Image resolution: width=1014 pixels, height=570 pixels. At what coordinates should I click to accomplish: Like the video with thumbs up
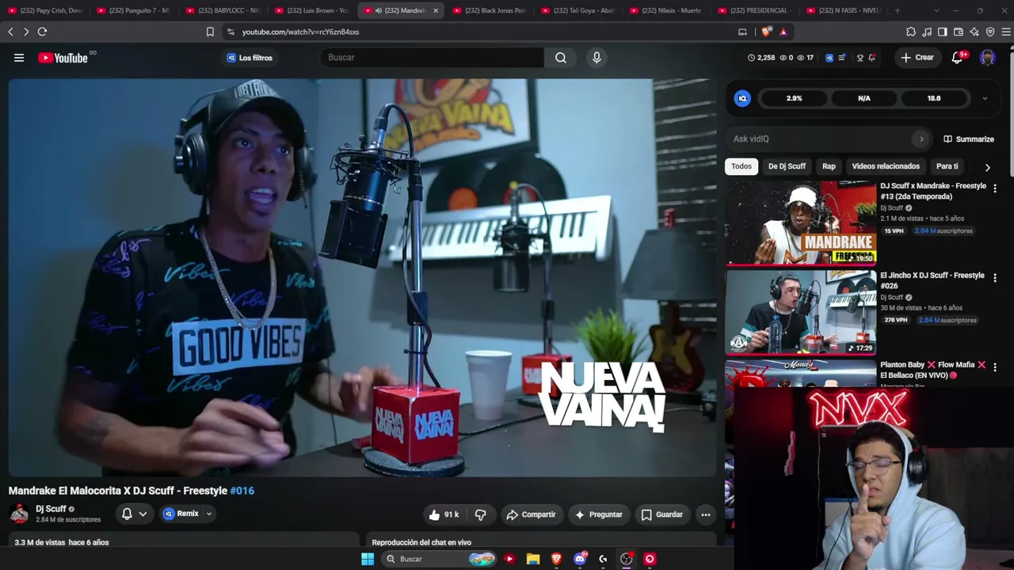(444, 515)
